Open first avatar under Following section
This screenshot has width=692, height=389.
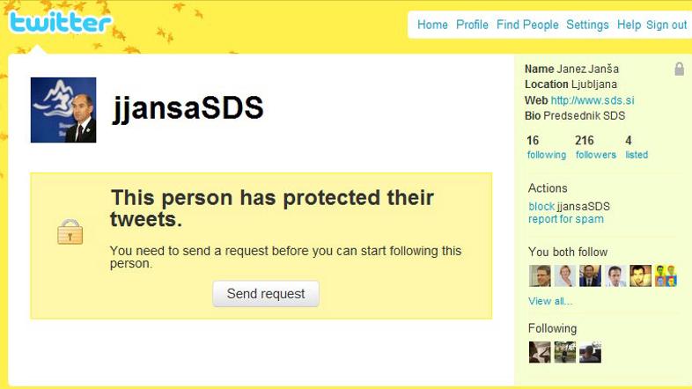[x=540, y=352]
